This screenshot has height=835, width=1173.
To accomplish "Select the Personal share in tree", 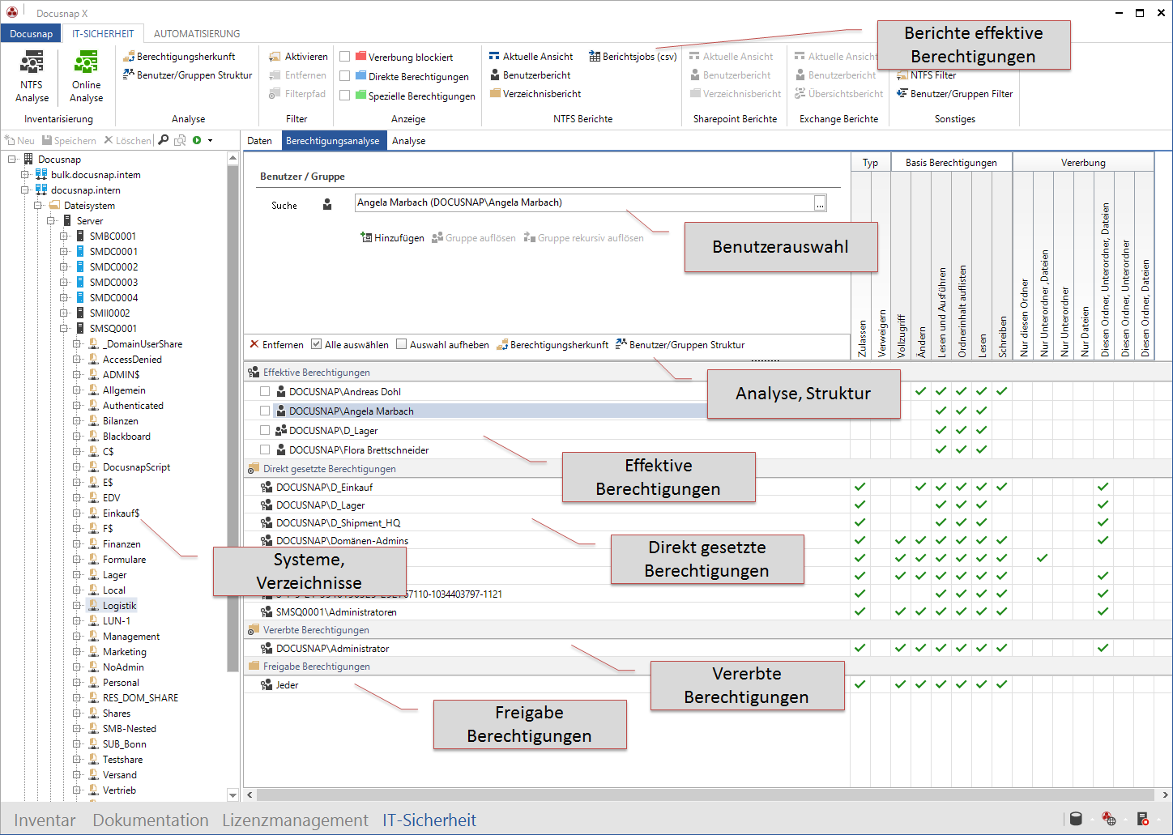I will (x=121, y=683).
